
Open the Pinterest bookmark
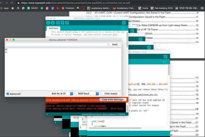pyautogui.click(x=68, y=8)
